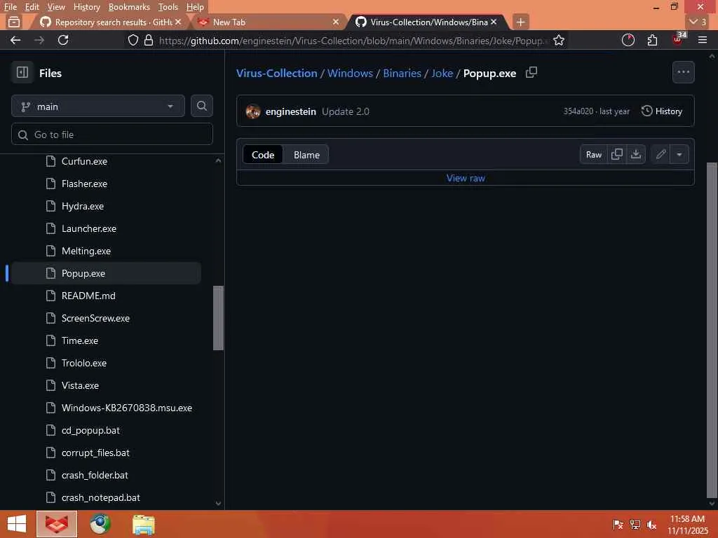Viewport: 718px width, 538px height.
Task: Open the Help menu
Action: [x=195, y=7]
